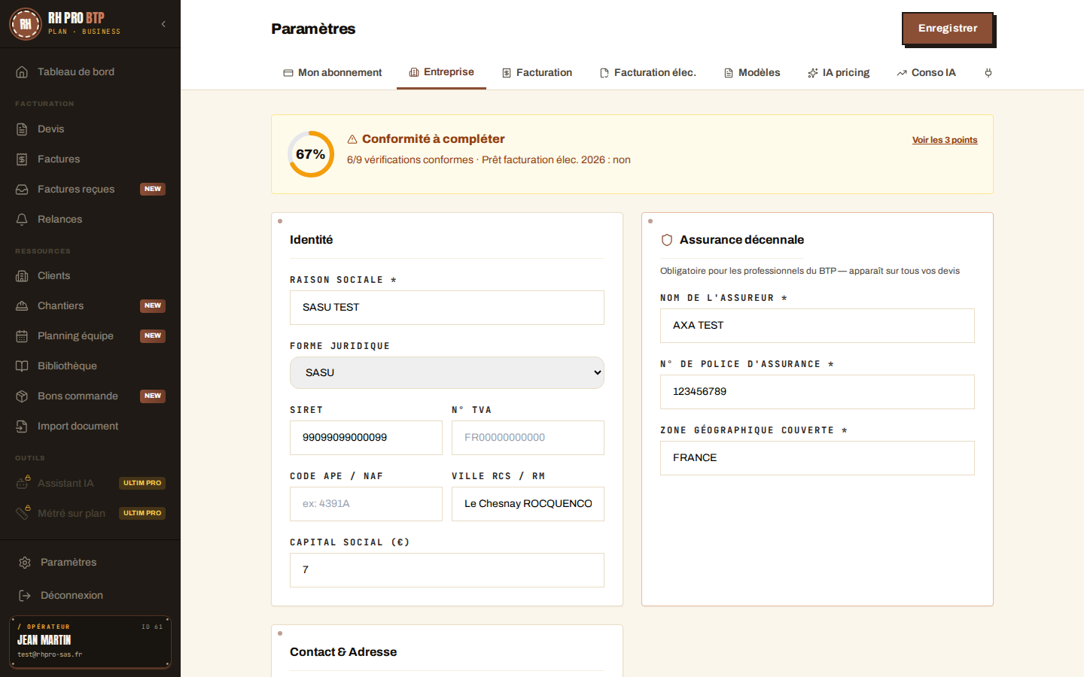Open the Bibliothèque book icon

click(22, 366)
